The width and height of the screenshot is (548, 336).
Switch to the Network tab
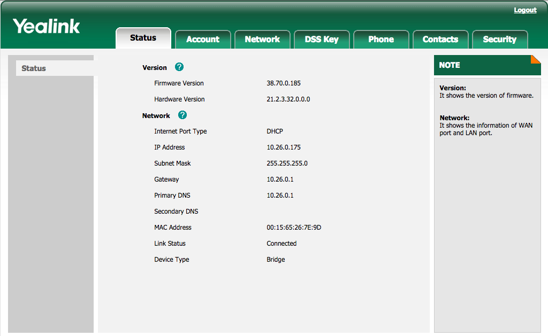262,40
